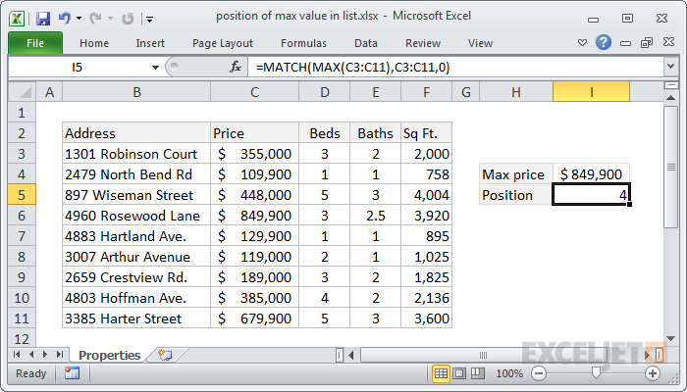Select the Position result cell I5
Viewport: 687px width, 392px height.
pos(591,195)
